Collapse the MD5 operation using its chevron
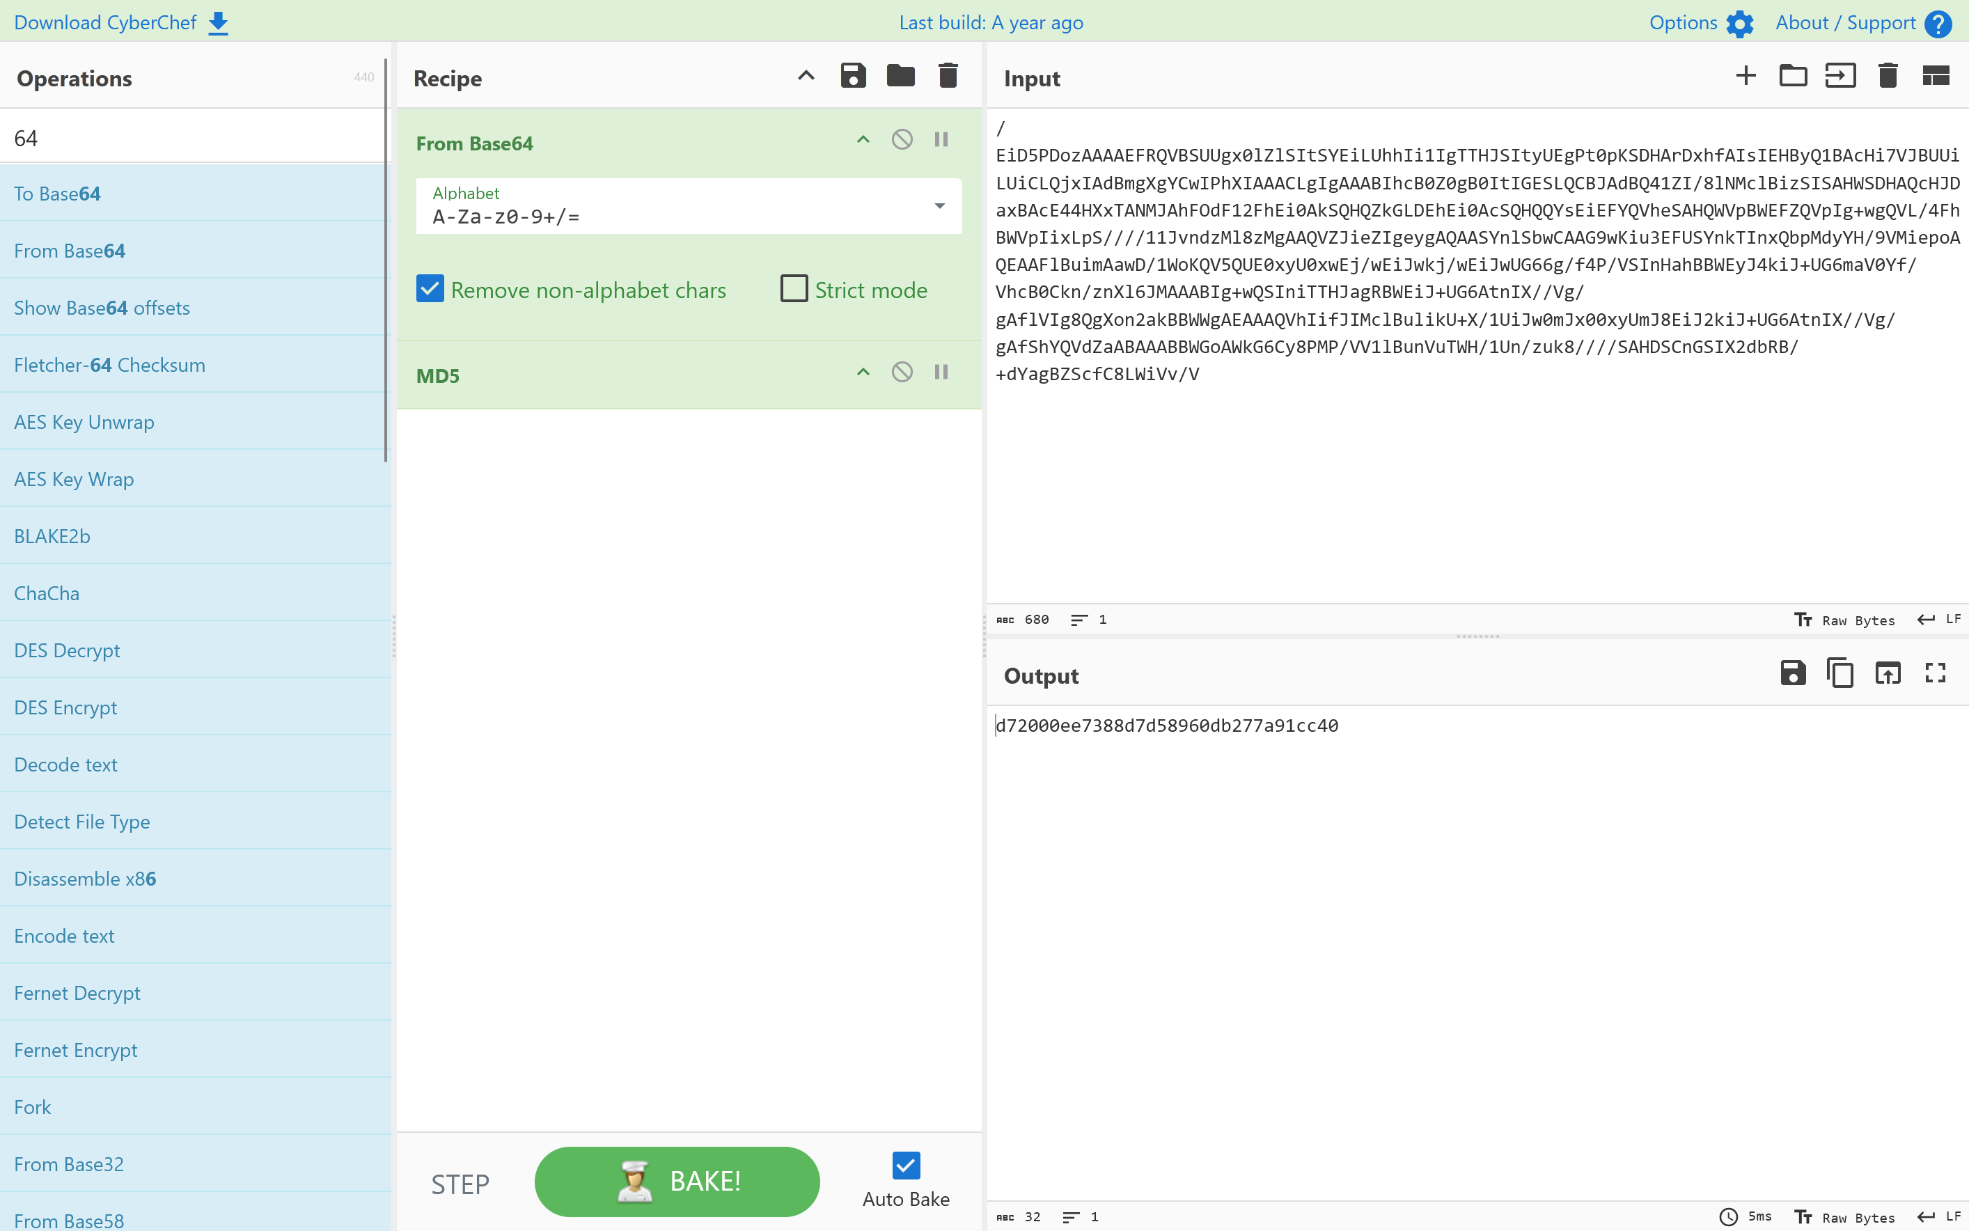The image size is (1969, 1231). (x=863, y=372)
